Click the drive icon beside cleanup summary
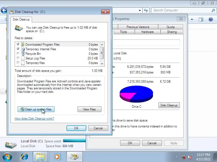Screen dimensions: 217x162 (19, 28)
